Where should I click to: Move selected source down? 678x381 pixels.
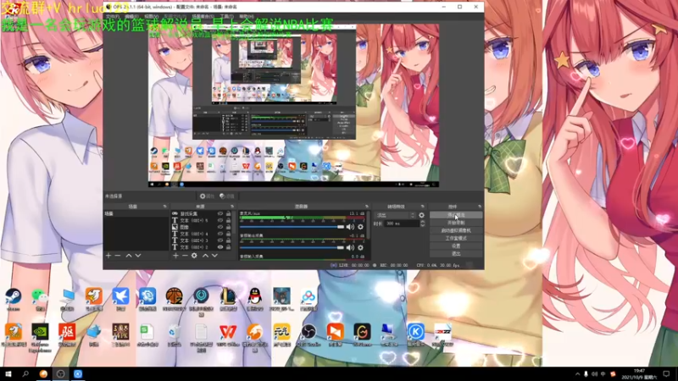coord(214,256)
